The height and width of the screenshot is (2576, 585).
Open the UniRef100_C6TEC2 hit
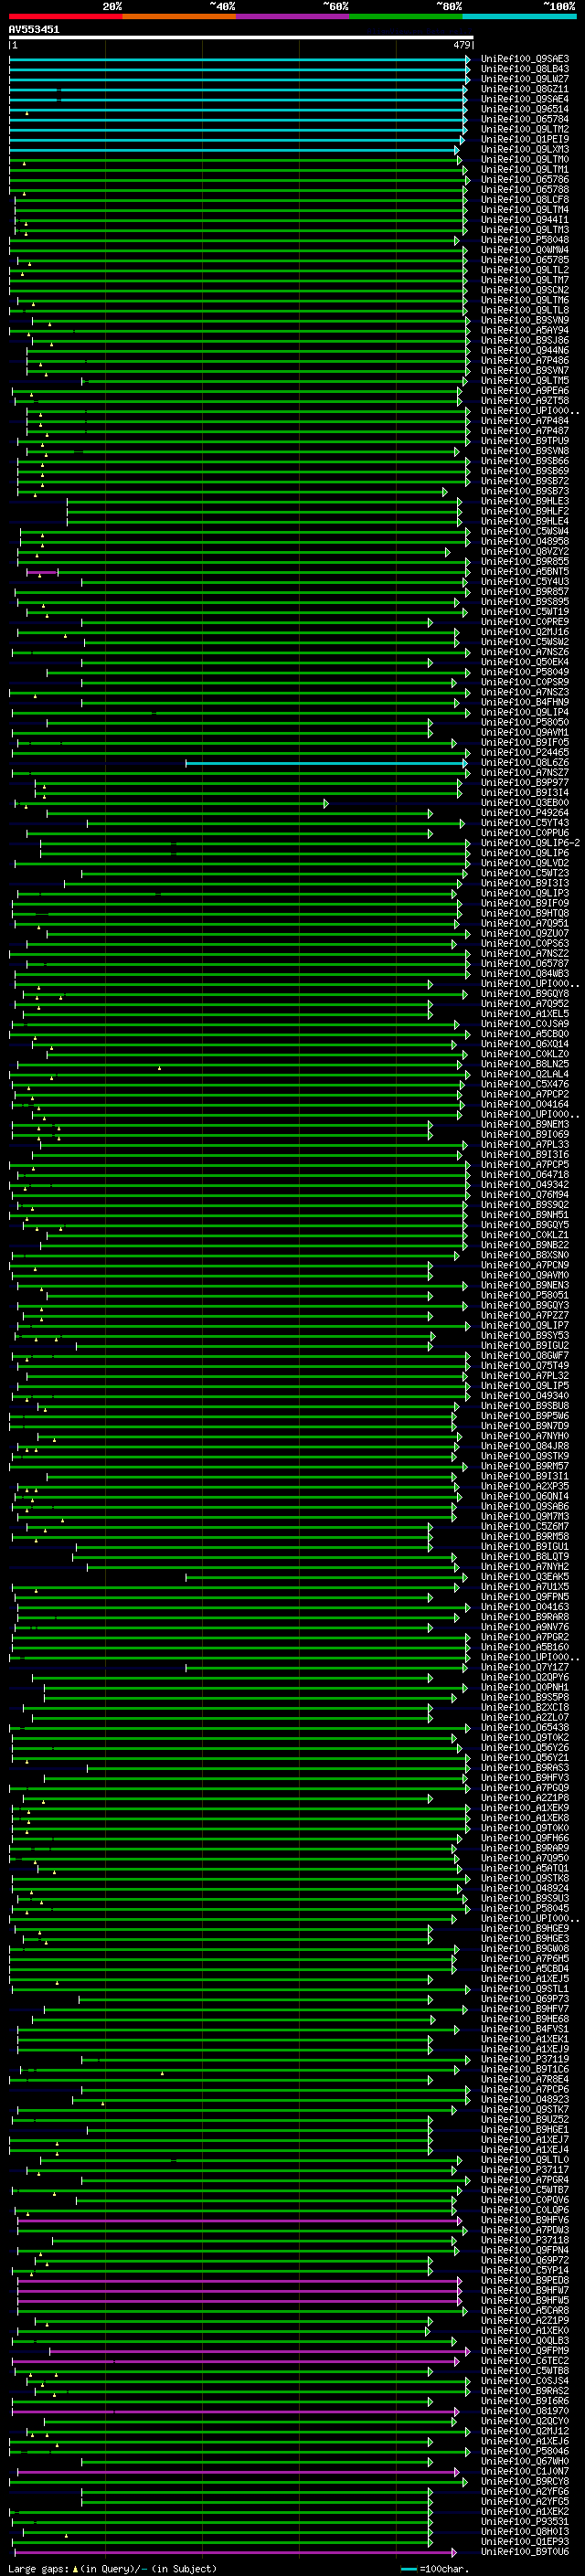(525, 2361)
